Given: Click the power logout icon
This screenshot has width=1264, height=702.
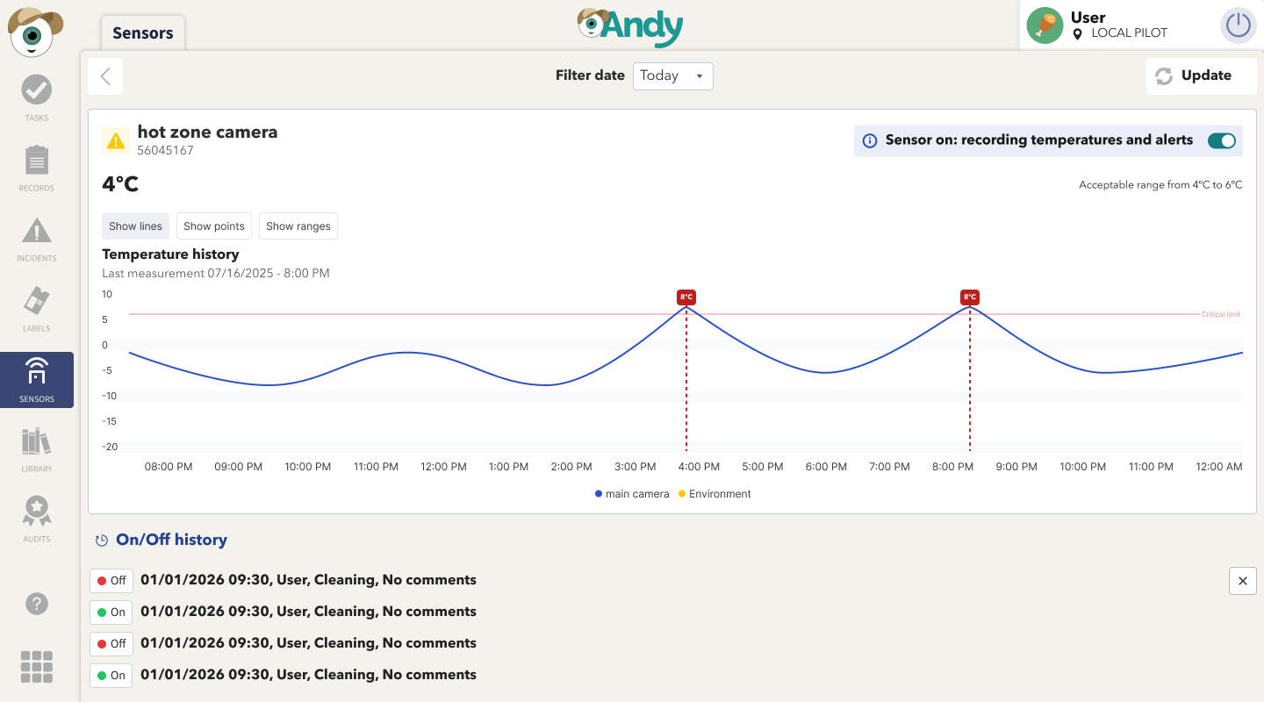Looking at the screenshot, I should click(x=1238, y=25).
